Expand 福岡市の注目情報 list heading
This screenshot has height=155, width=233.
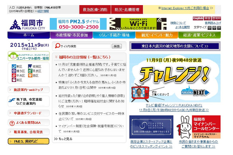[x=84, y=57]
